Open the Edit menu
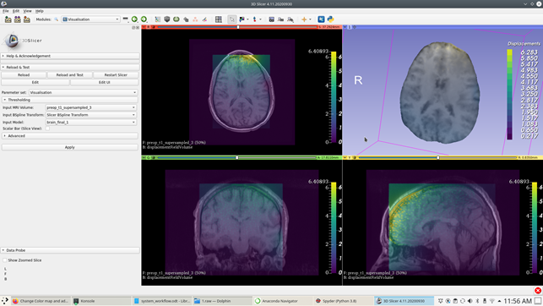Image resolution: width=543 pixels, height=306 pixels. pyautogui.click(x=16, y=11)
